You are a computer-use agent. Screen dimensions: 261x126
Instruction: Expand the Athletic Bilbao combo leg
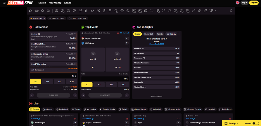pos(53,47)
